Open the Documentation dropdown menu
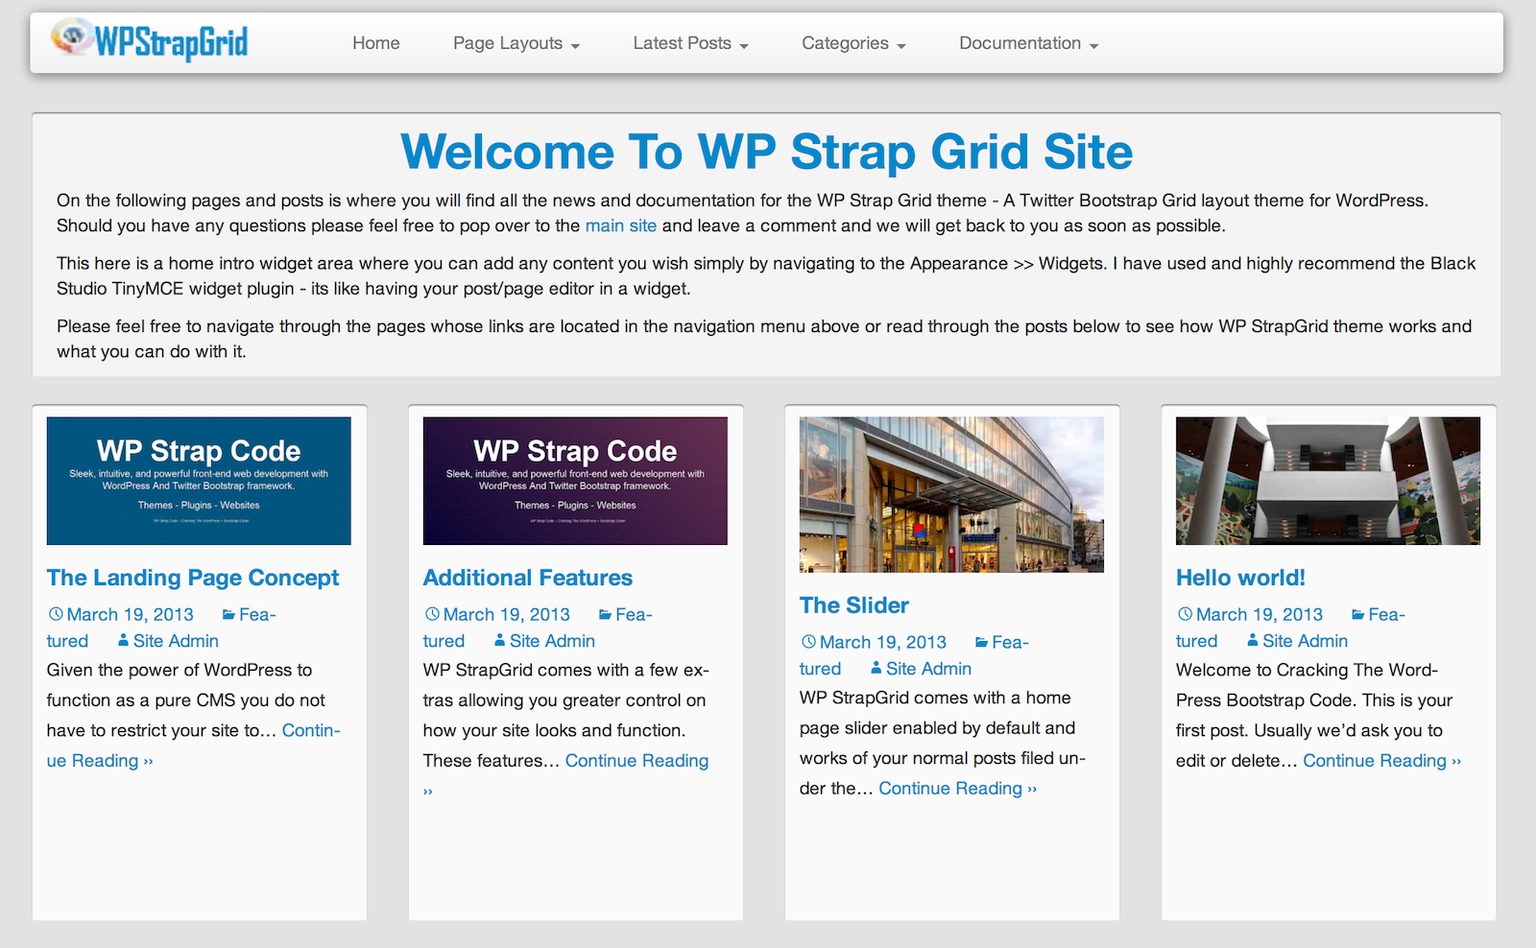Viewport: 1536px width, 948px height. click(x=1028, y=43)
